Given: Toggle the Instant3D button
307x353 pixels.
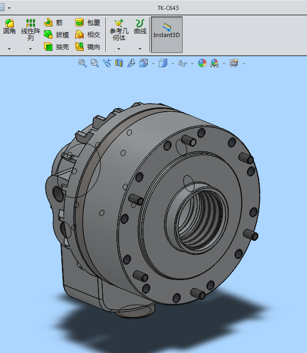Looking at the screenshot, I should [167, 35].
